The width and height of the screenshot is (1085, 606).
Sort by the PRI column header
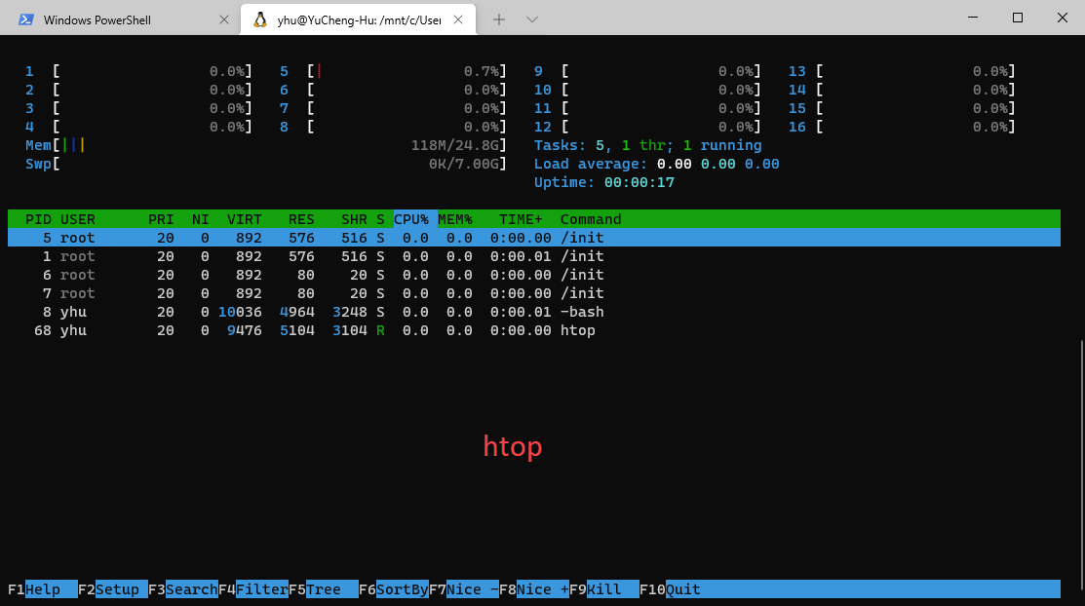[161, 219]
